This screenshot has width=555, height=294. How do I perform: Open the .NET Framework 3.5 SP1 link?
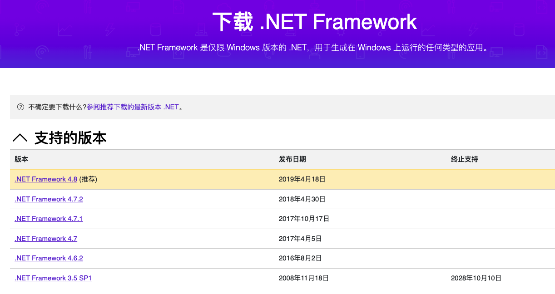point(53,278)
